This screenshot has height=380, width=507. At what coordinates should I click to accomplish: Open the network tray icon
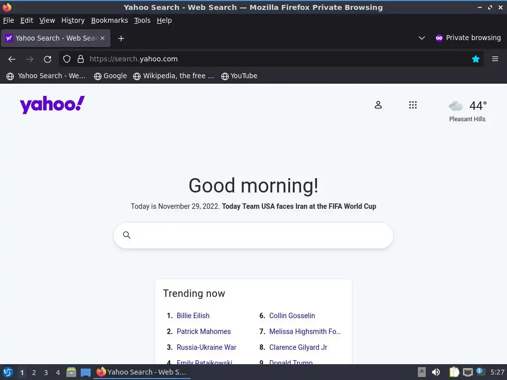click(467, 372)
